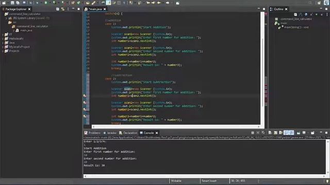Select the Outline view tab
Image resolution: width=330 pixels, height=185 pixels.
[x=278, y=9]
